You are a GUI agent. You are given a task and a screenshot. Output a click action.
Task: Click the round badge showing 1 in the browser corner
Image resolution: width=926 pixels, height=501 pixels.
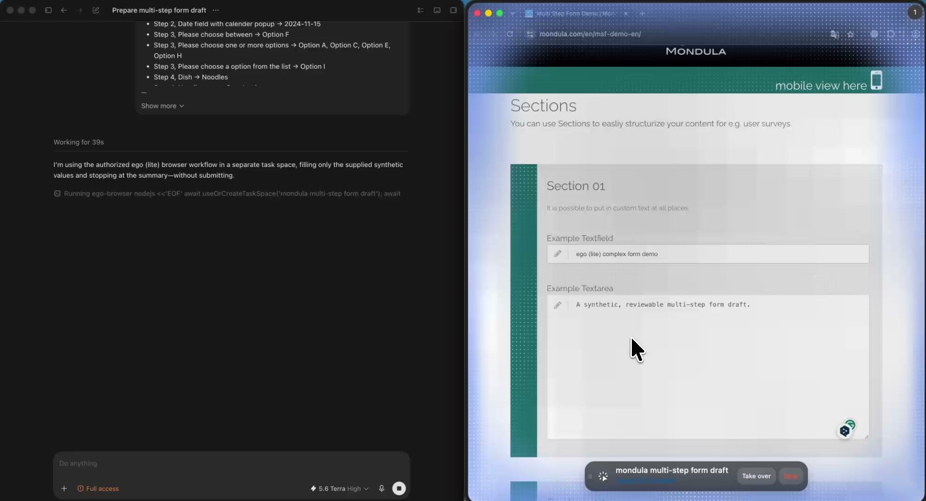click(915, 12)
